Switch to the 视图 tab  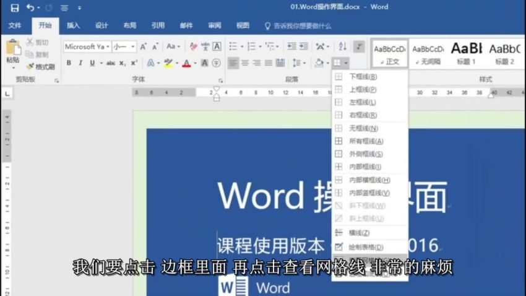[243, 25]
